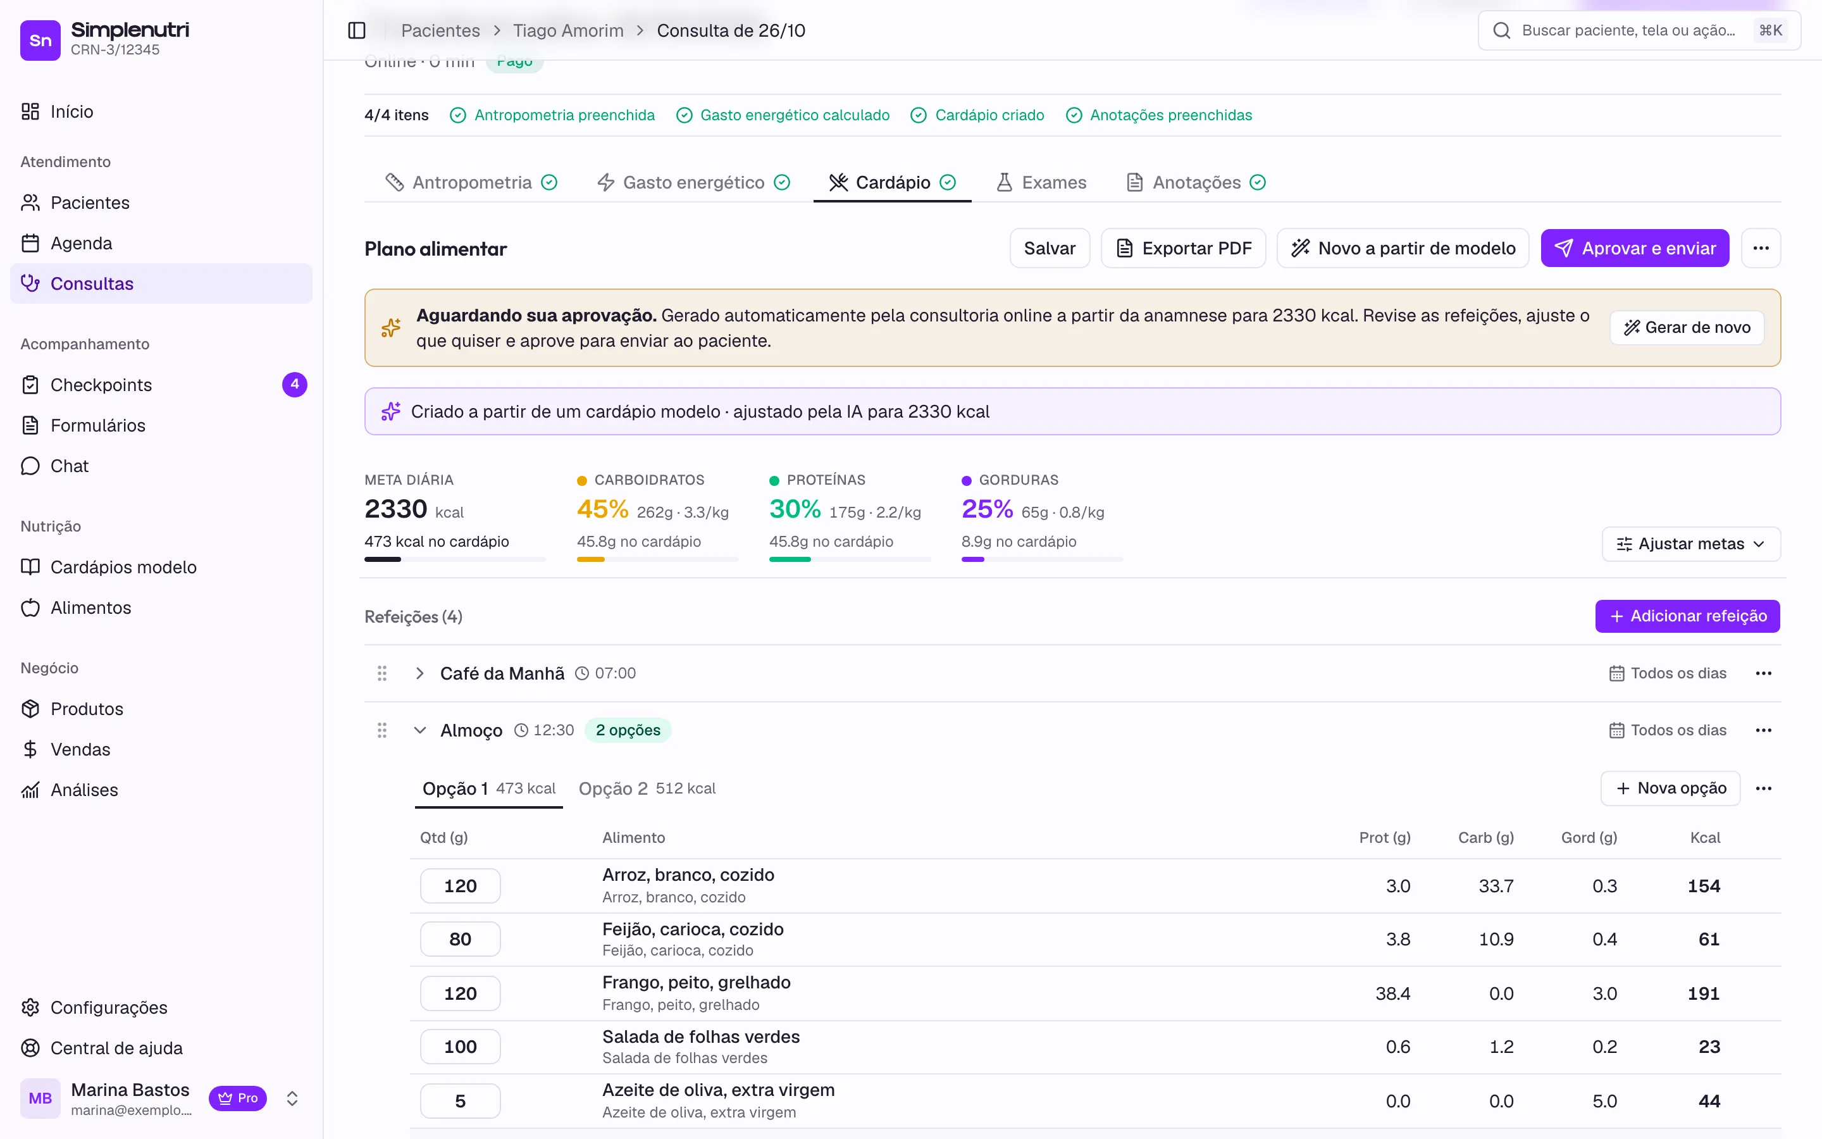Click the Nova opção button

point(1670,788)
